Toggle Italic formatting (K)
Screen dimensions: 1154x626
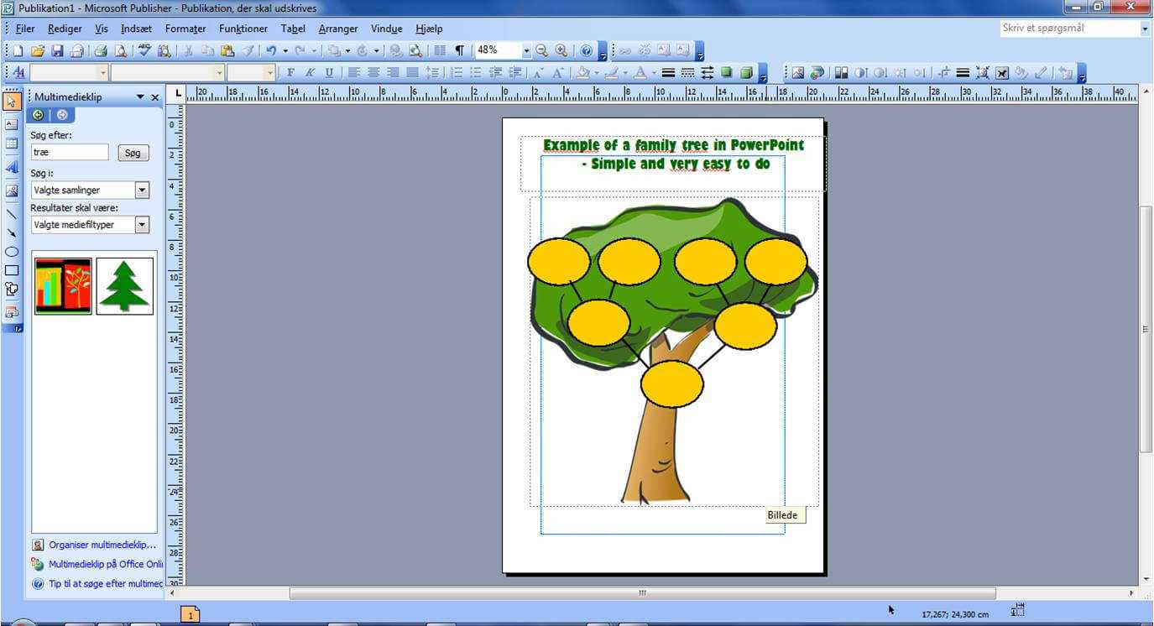310,73
